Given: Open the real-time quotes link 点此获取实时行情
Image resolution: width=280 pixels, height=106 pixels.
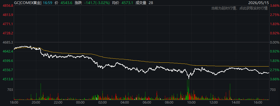Looking at the screenshot, I should point(253,8).
